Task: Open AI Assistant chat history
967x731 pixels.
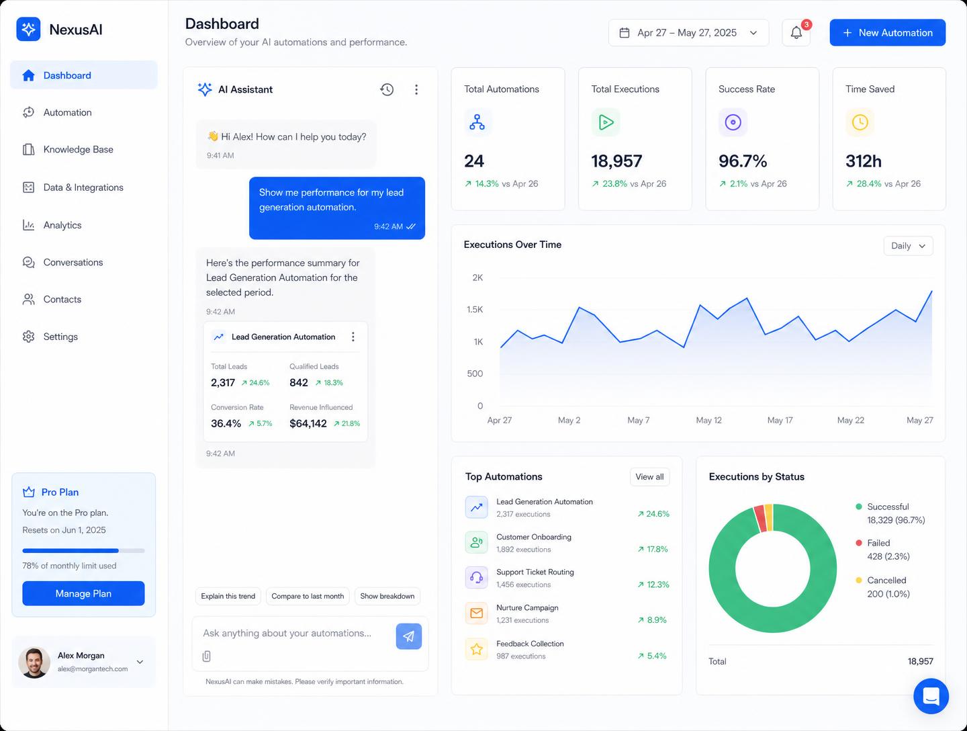Action: [387, 89]
